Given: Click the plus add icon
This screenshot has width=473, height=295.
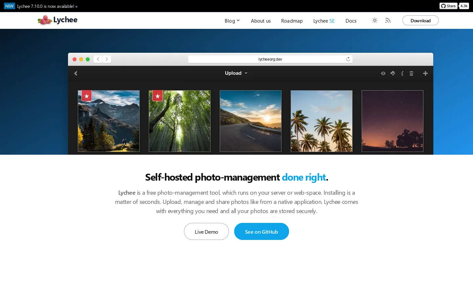Looking at the screenshot, I should pos(425,73).
